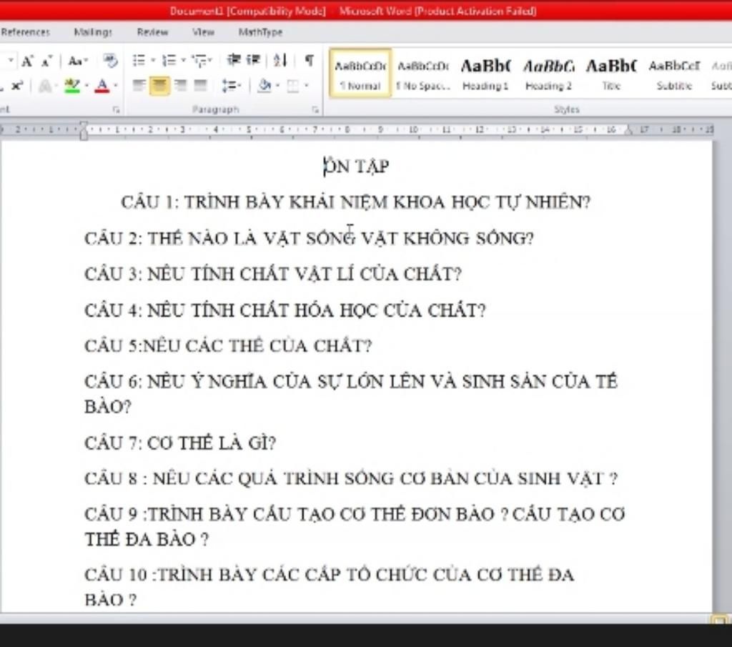Open highlight color dropdown arrow
The image size is (732, 647).
(x=86, y=85)
